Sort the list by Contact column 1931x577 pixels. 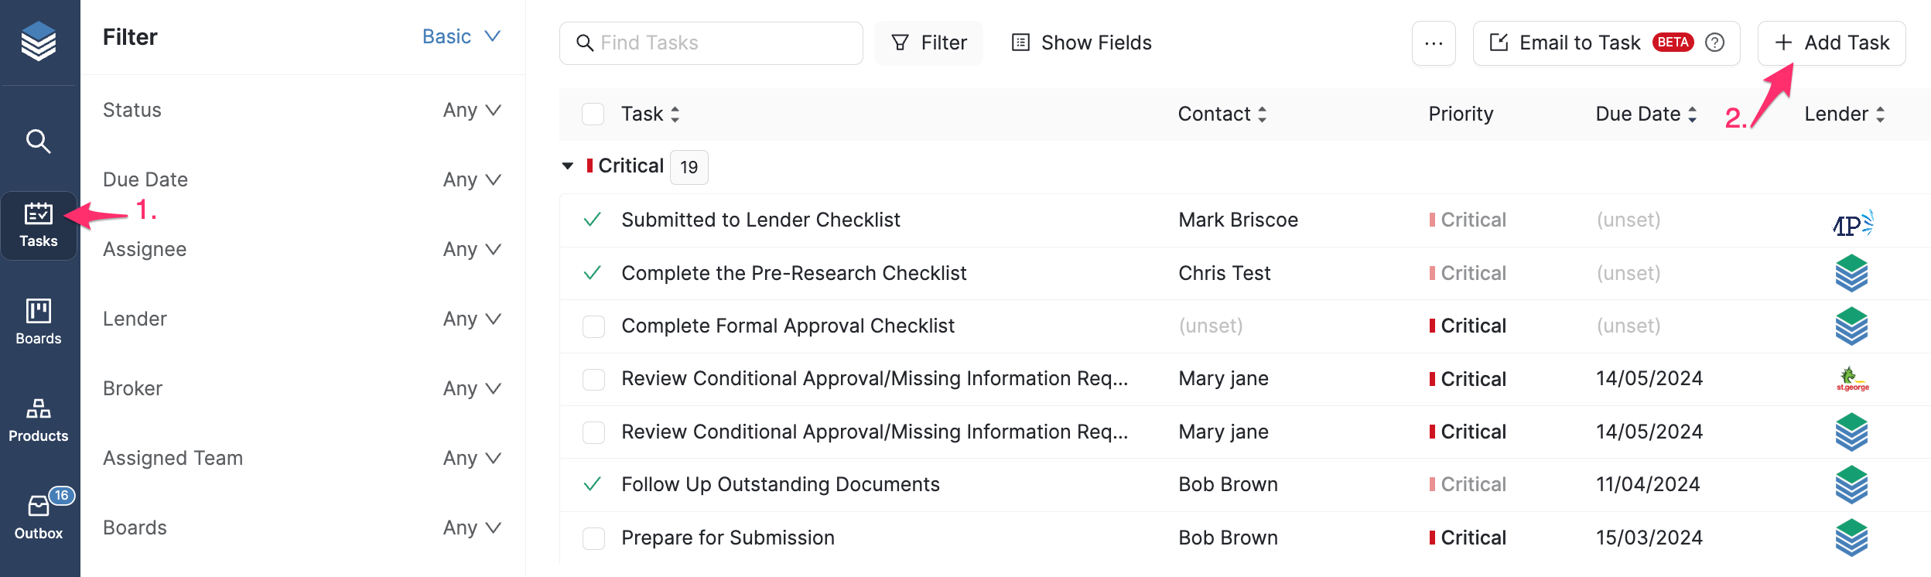point(1222,114)
